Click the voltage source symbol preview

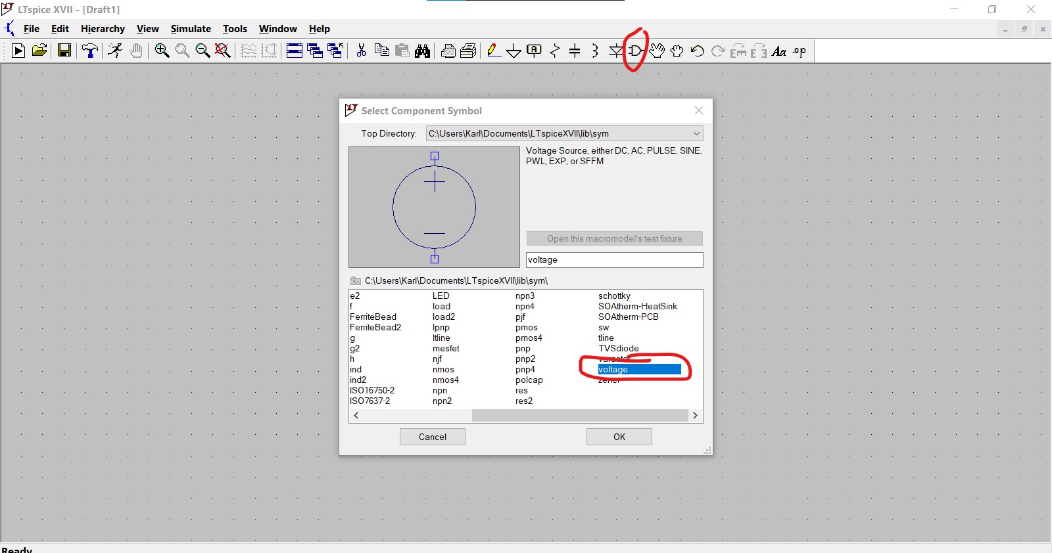[x=434, y=207]
